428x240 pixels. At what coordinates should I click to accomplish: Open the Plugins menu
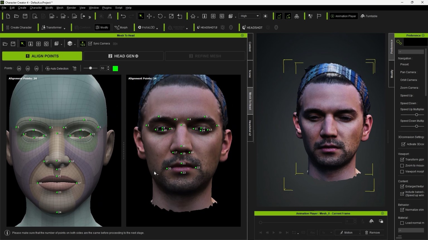pyautogui.click(x=107, y=8)
